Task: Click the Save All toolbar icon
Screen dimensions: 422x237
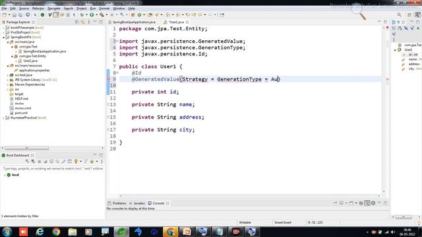Action: 20,15
